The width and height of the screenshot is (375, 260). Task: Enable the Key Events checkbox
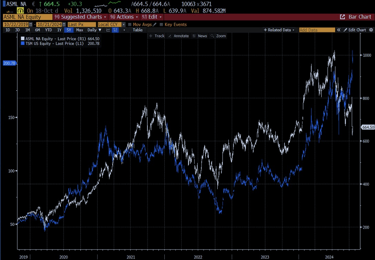[162, 24]
